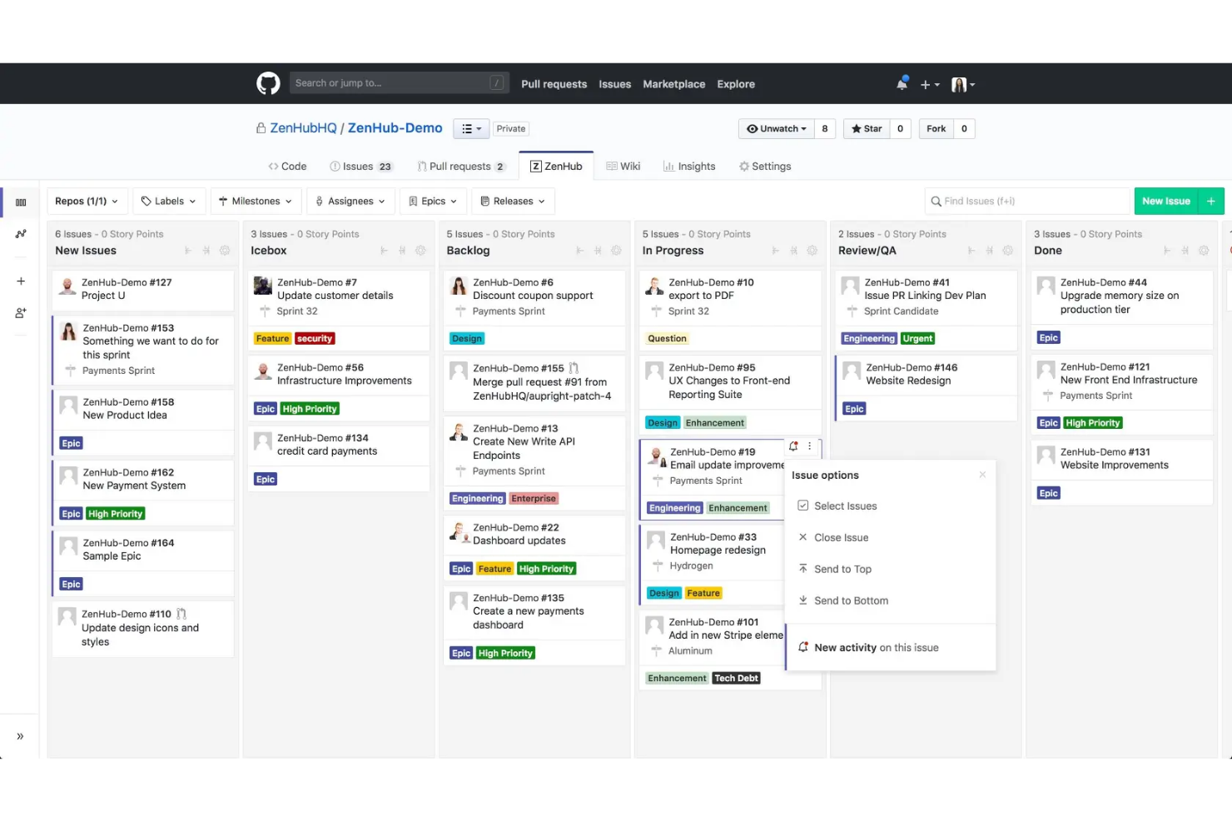
Task: Switch to the Pull requests 2 tab
Action: pyautogui.click(x=460, y=167)
